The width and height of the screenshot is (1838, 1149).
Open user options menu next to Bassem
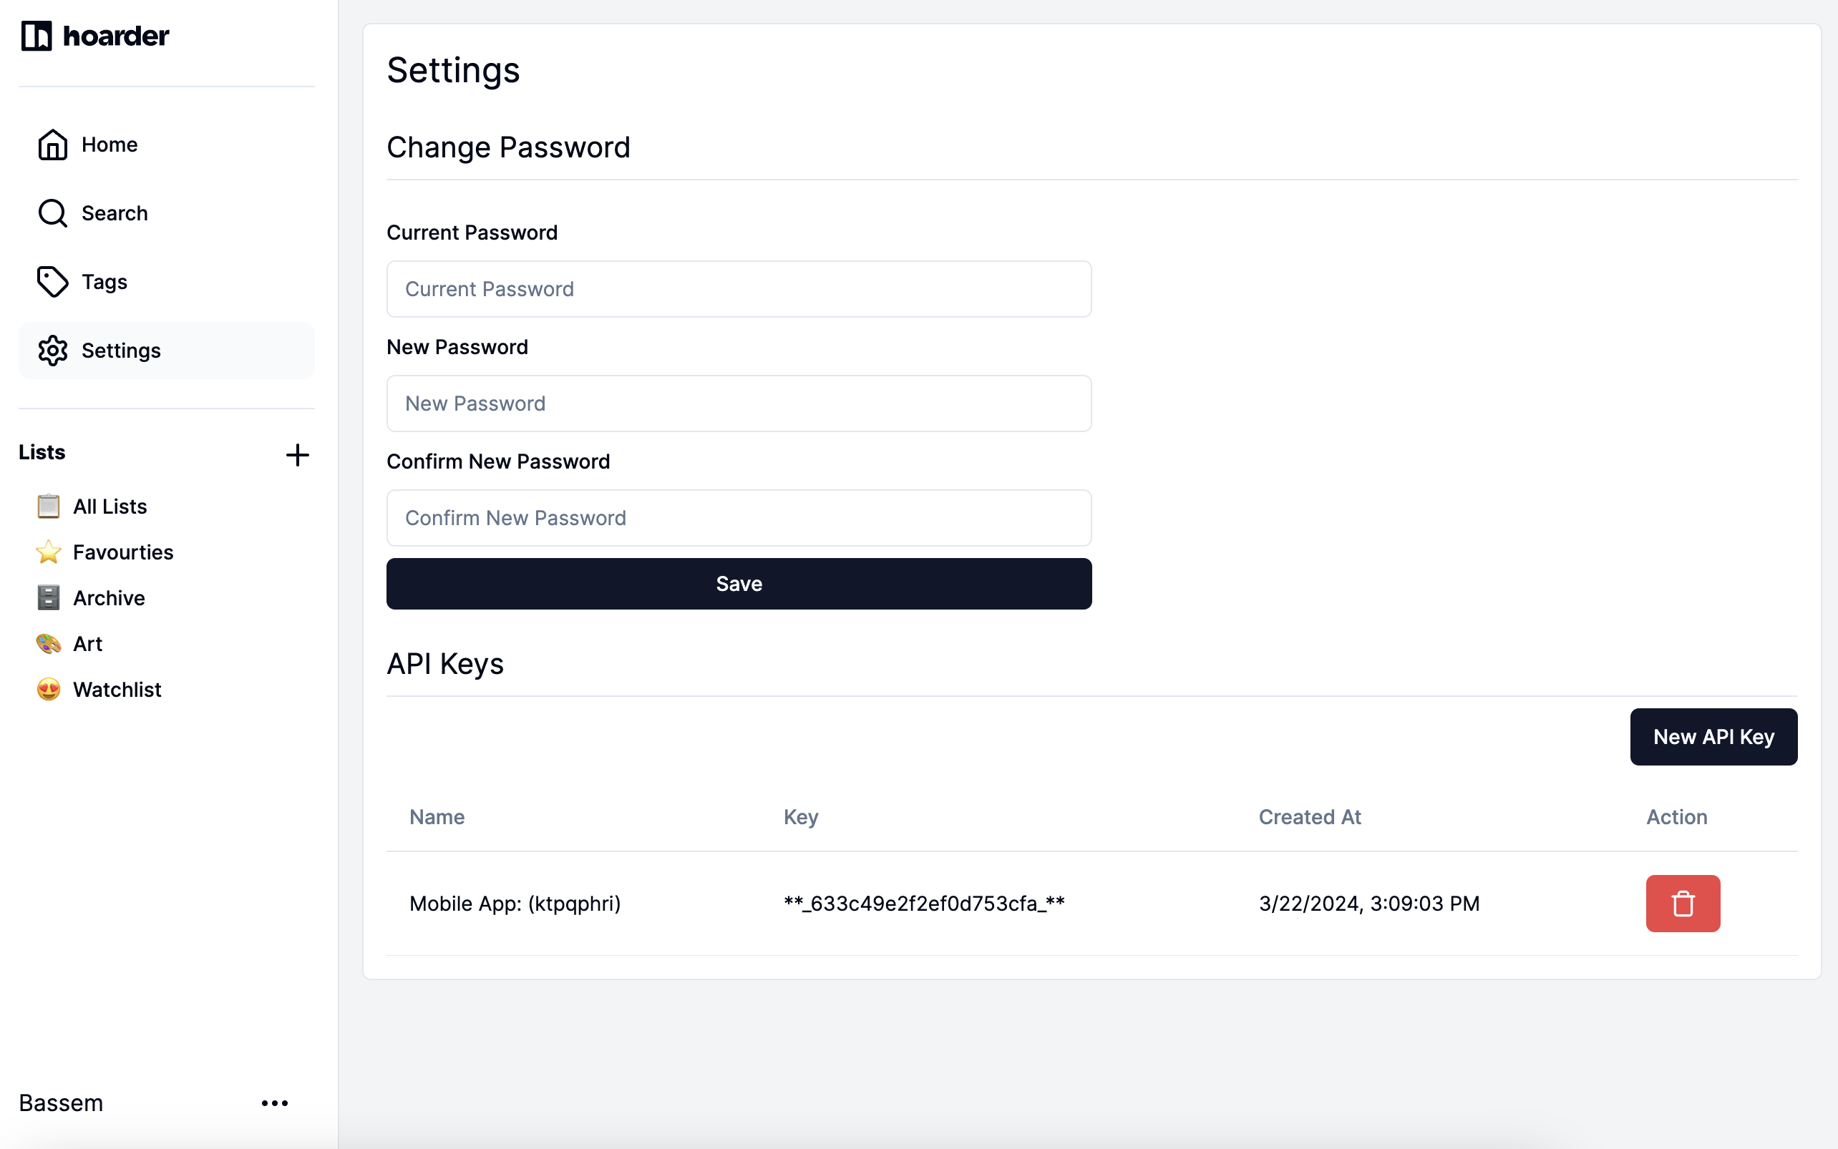tap(274, 1102)
